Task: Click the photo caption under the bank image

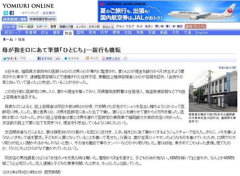Action: coord(212,118)
